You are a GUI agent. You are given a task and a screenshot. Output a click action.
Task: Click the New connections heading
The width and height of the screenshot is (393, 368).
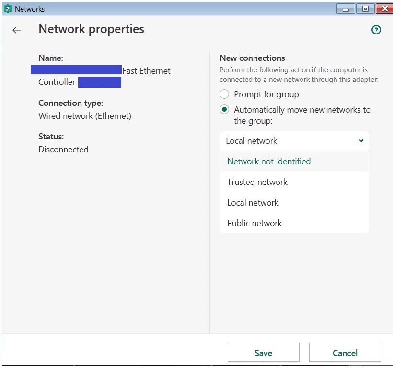tap(252, 58)
